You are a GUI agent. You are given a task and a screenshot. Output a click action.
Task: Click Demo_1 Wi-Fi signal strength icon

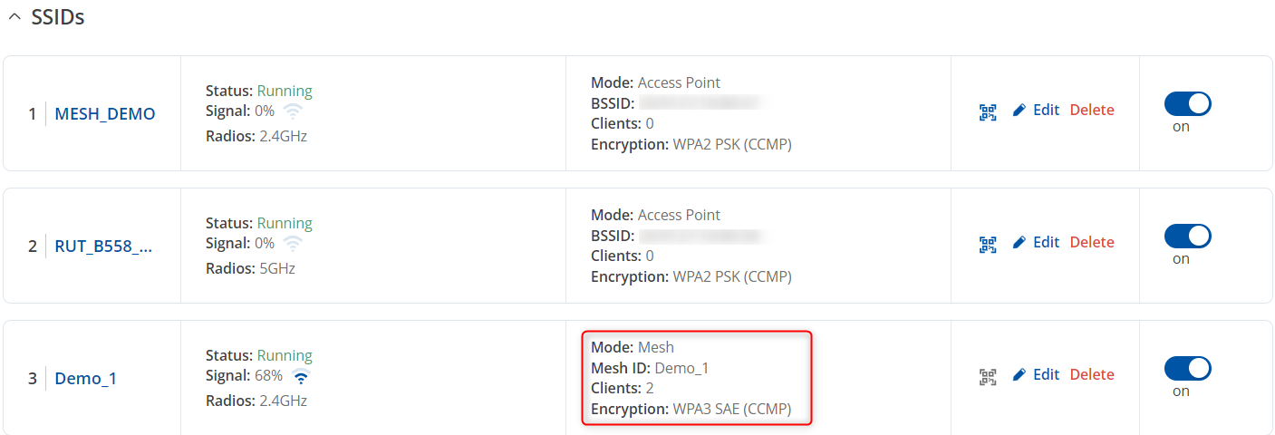[x=301, y=376]
